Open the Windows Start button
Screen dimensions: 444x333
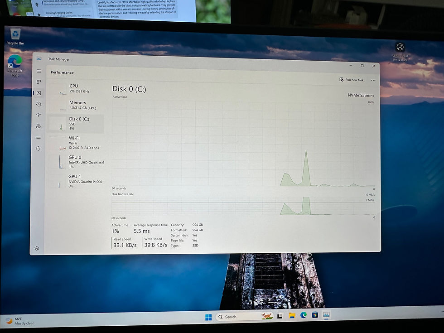pos(208,317)
